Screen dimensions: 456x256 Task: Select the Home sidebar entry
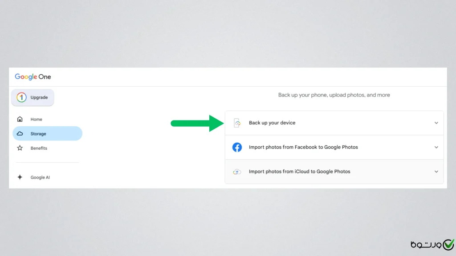35,119
